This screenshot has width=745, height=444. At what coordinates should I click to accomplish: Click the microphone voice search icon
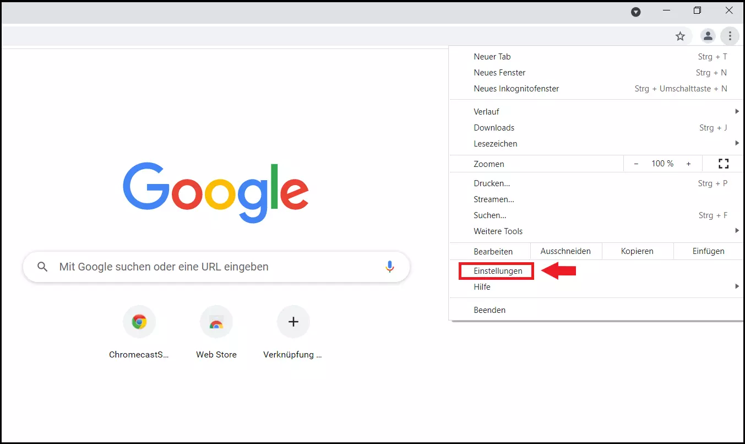390,267
